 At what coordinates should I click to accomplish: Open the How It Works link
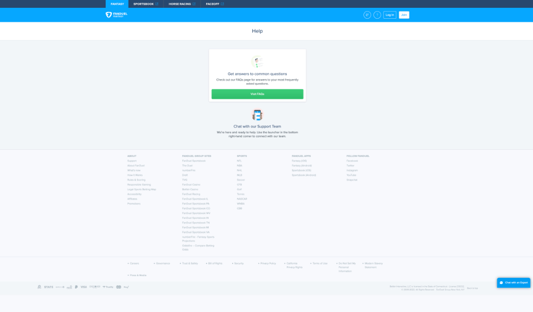click(x=135, y=175)
